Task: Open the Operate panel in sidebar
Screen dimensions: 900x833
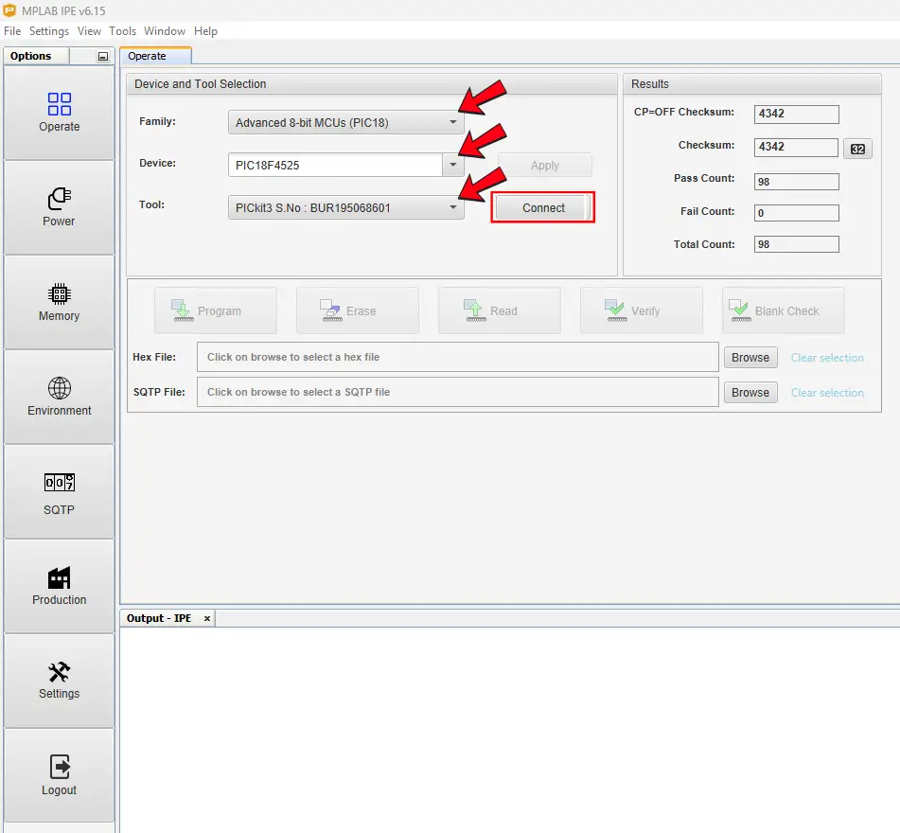Action: [x=59, y=113]
